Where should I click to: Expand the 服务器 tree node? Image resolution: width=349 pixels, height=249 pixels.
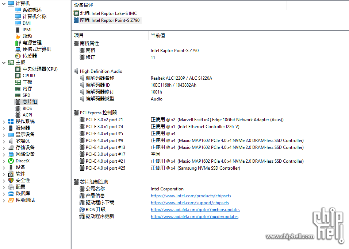4,128
